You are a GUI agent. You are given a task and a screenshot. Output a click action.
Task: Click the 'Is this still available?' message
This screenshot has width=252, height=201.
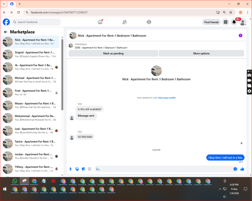(x=90, y=109)
